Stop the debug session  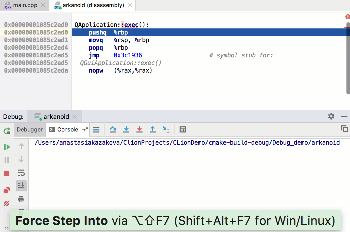coord(7,174)
